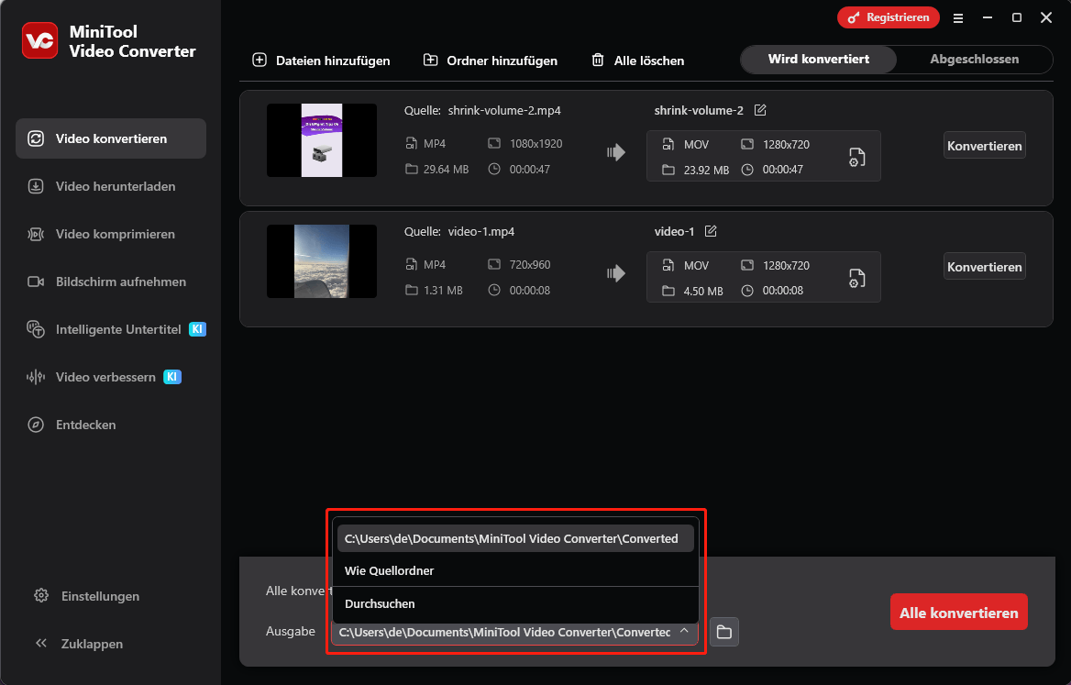Click the shrink-volume-2 video thumbnail
Image resolution: width=1071 pixels, height=685 pixels.
click(322, 140)
